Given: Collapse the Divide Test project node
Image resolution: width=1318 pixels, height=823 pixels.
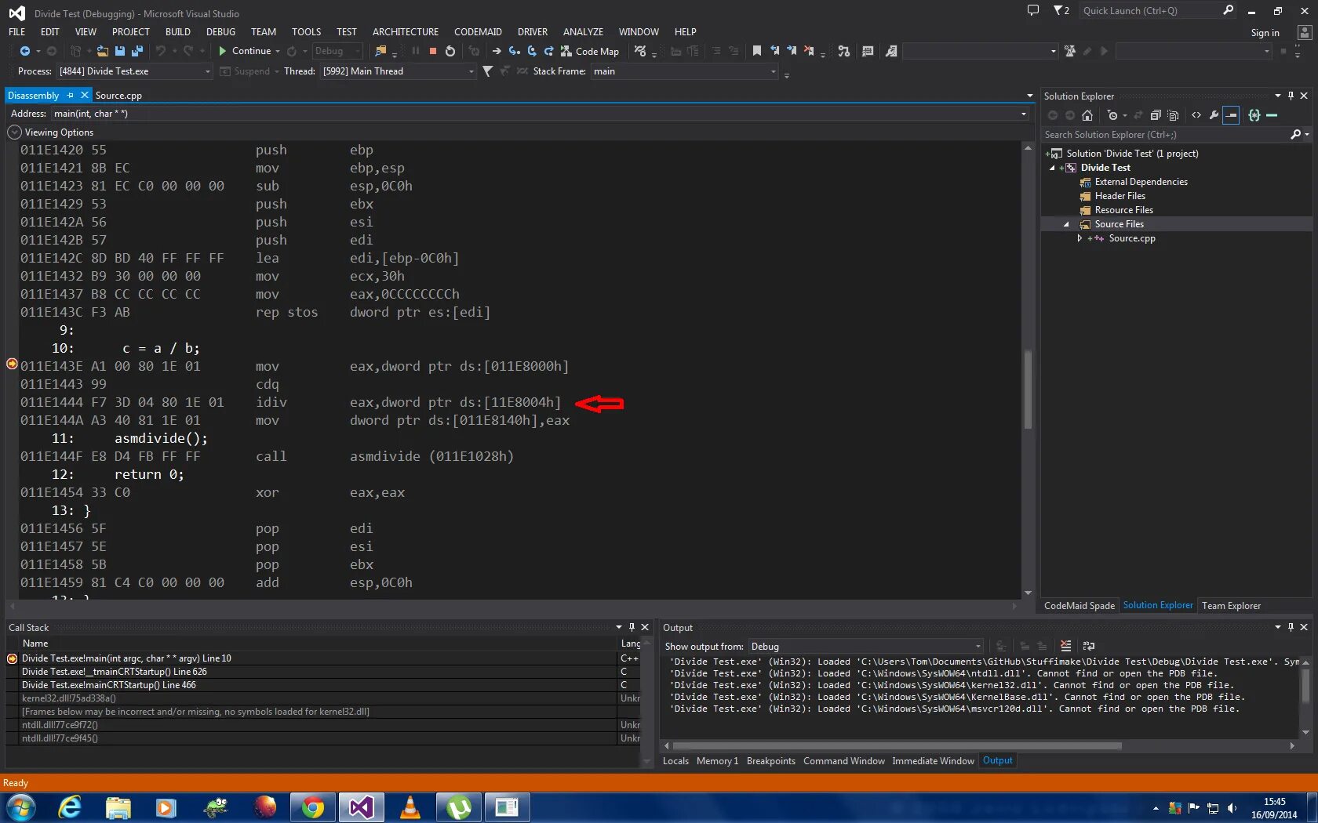Looking at the screenshot, I should (x=1052, y=168).
